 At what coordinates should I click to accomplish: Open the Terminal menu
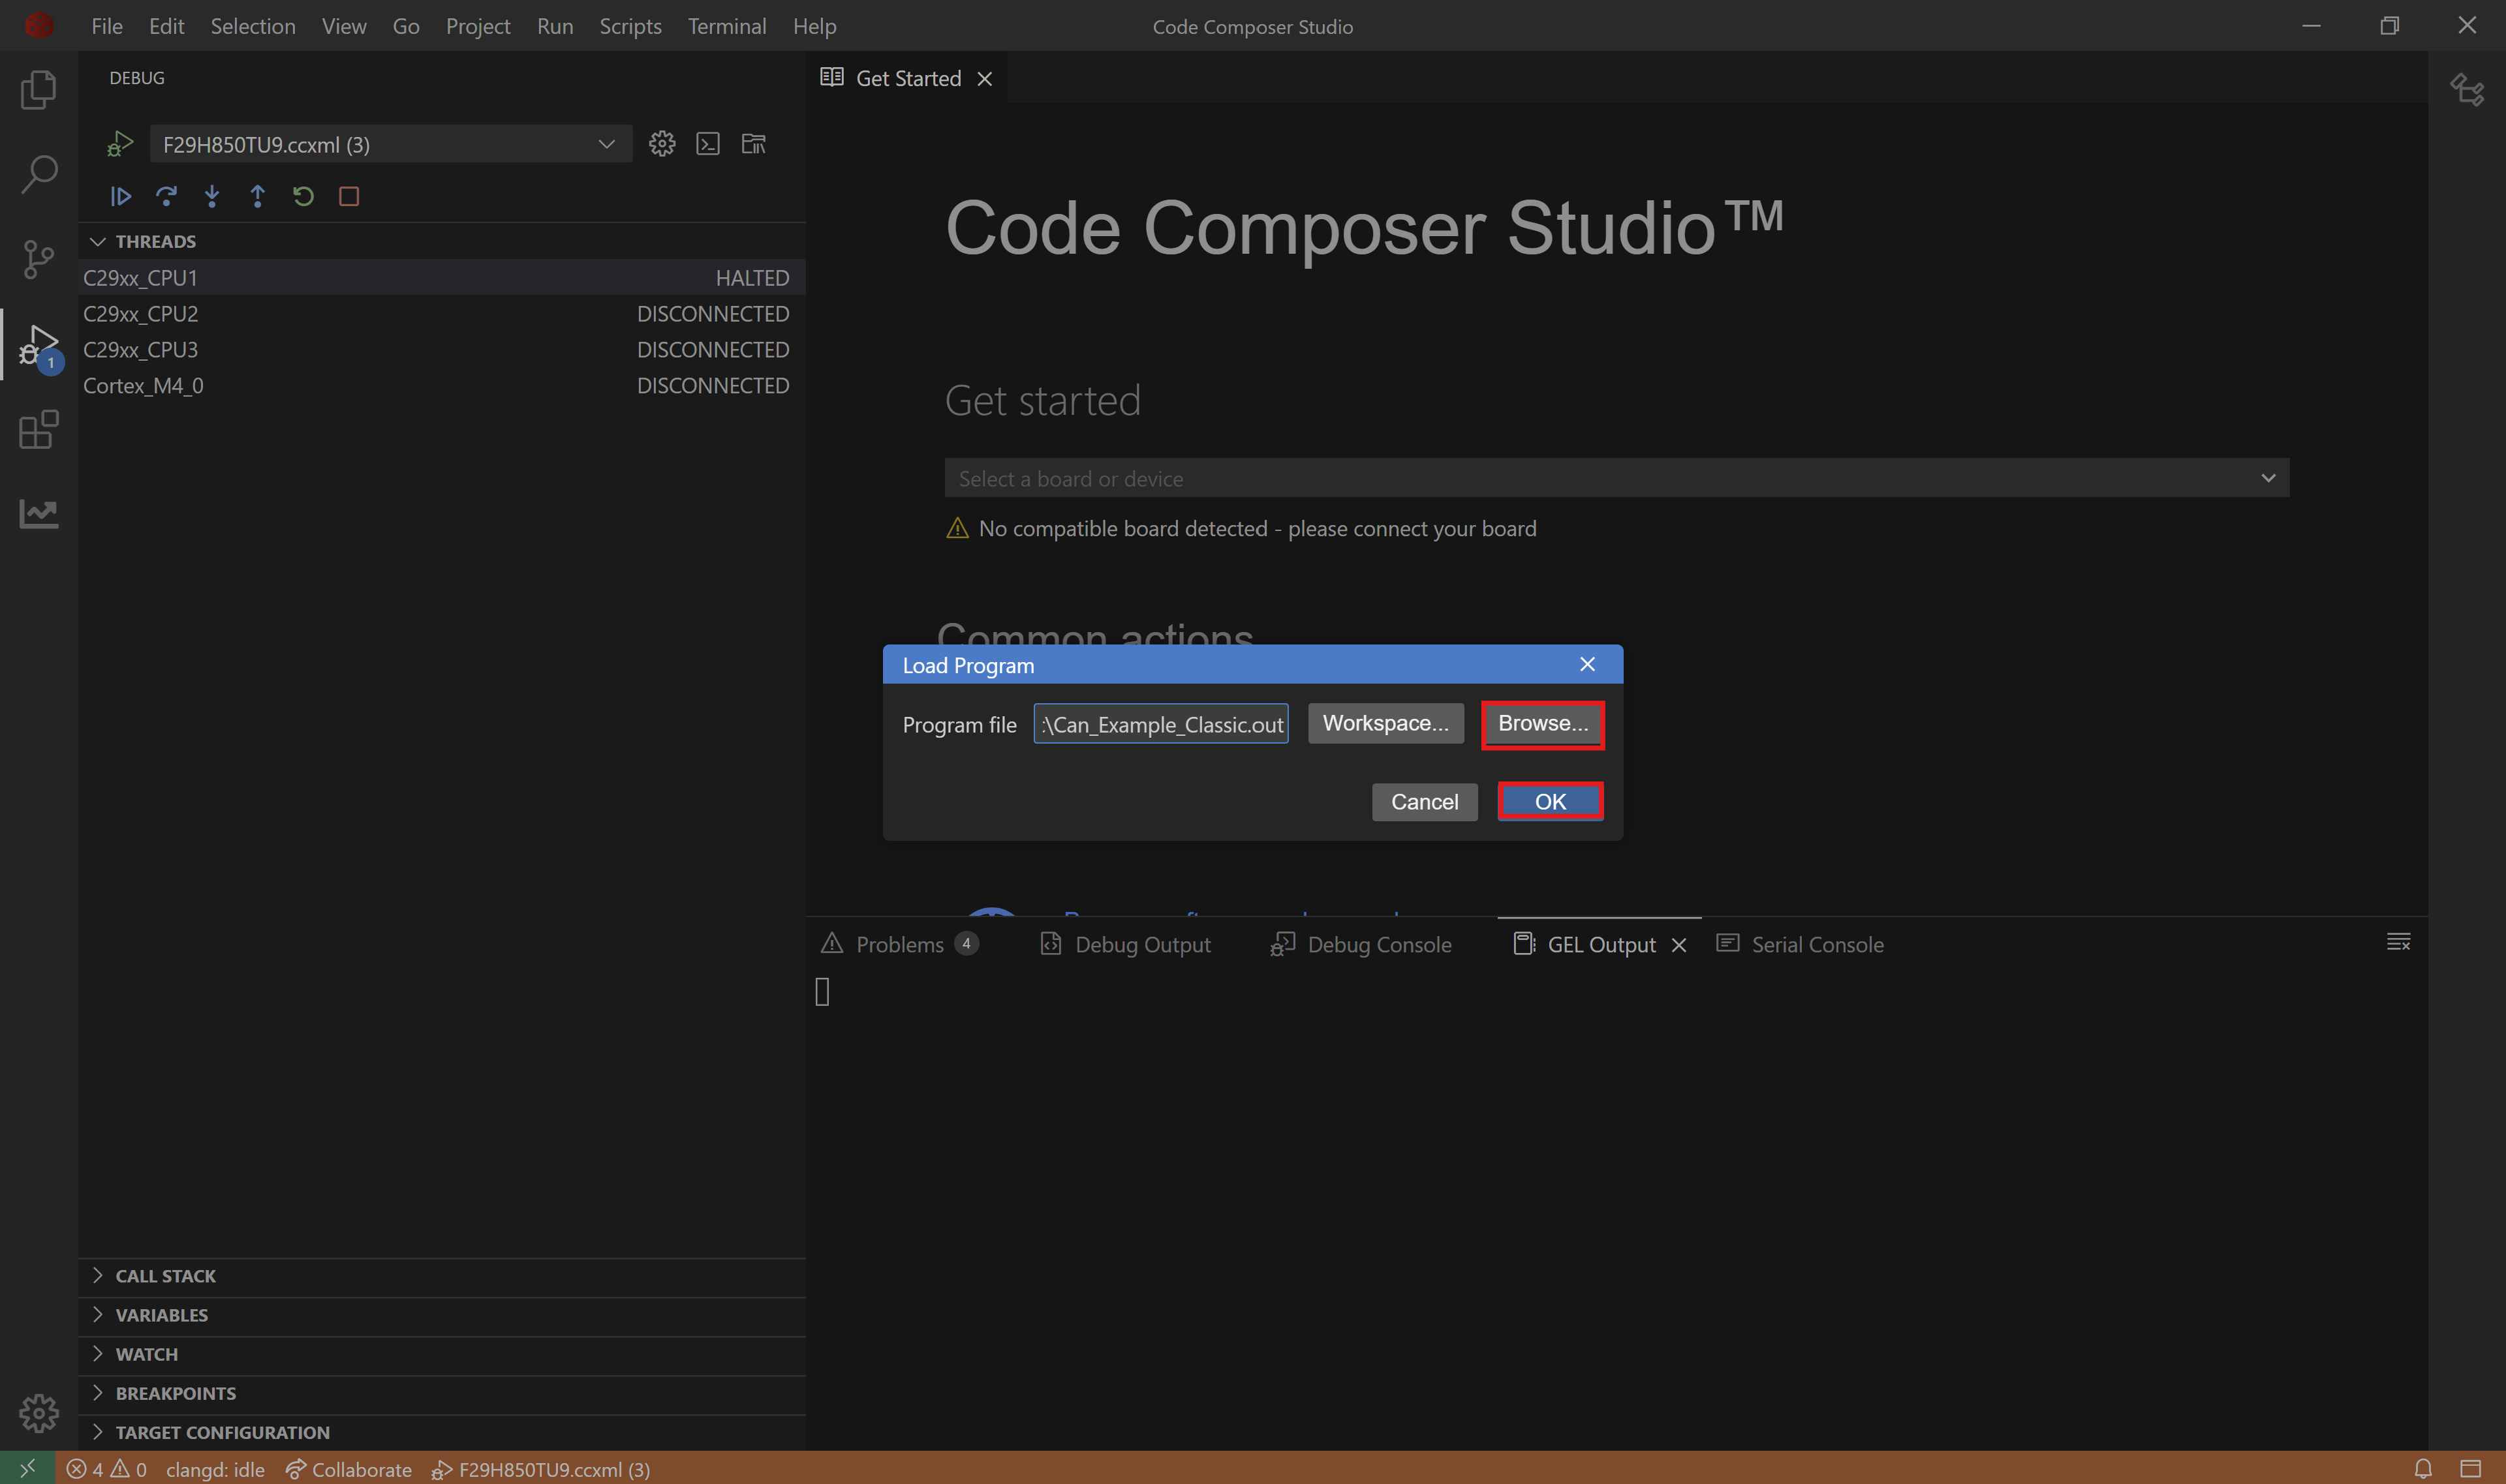click(x=727, y=26)
